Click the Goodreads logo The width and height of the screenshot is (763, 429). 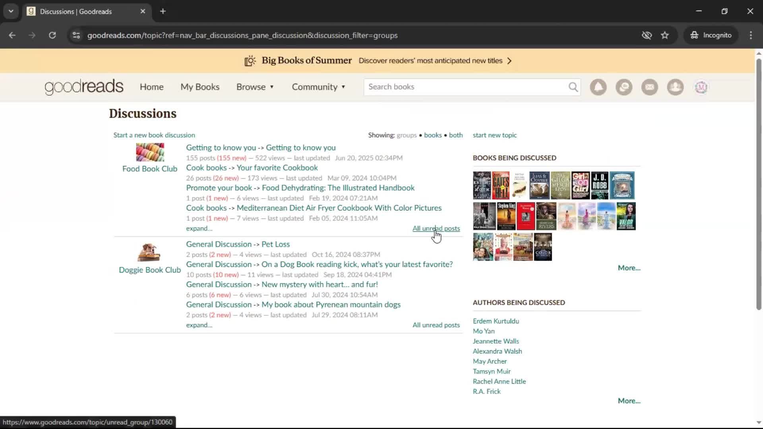click(84, 87)
